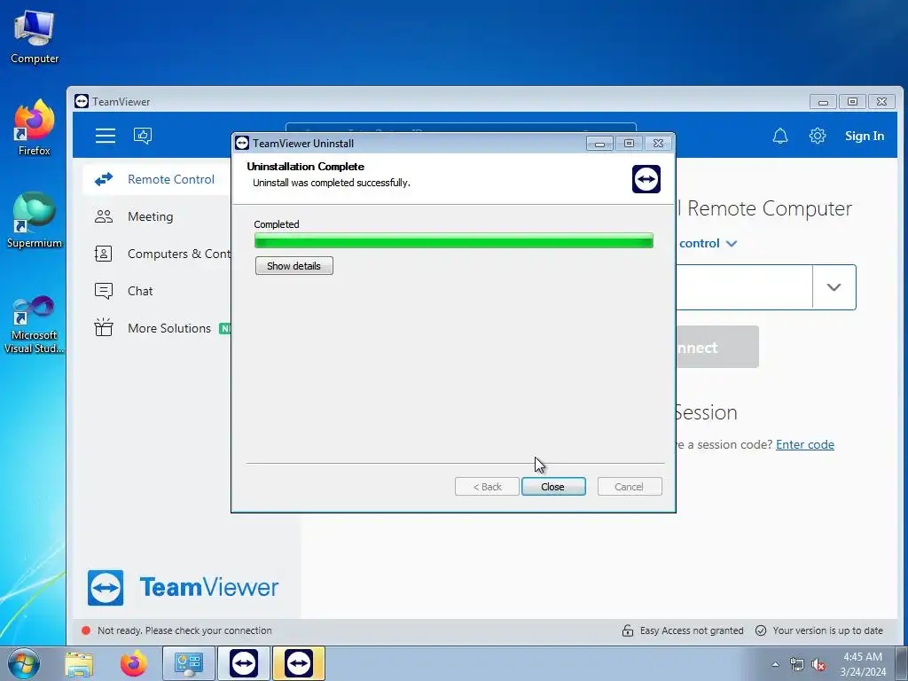This screenshot has width=908, height=681.
Task: Click the version up to date checkmark icon
Action: pos(761,630)
